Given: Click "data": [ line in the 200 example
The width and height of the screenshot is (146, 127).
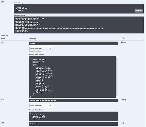Looking at the screenshot, I should coord(35,64).
